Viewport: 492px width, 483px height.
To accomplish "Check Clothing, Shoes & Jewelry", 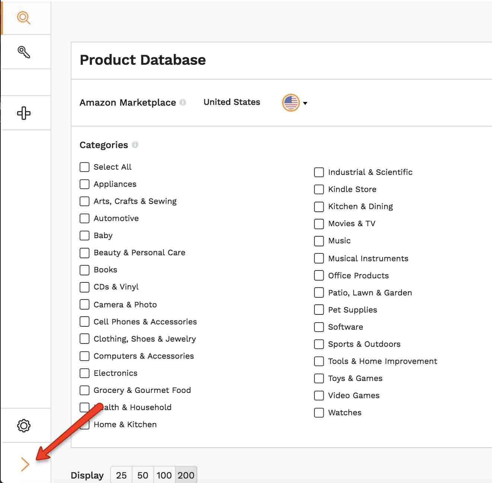I will pyautogui.click(x=84, y=339).
